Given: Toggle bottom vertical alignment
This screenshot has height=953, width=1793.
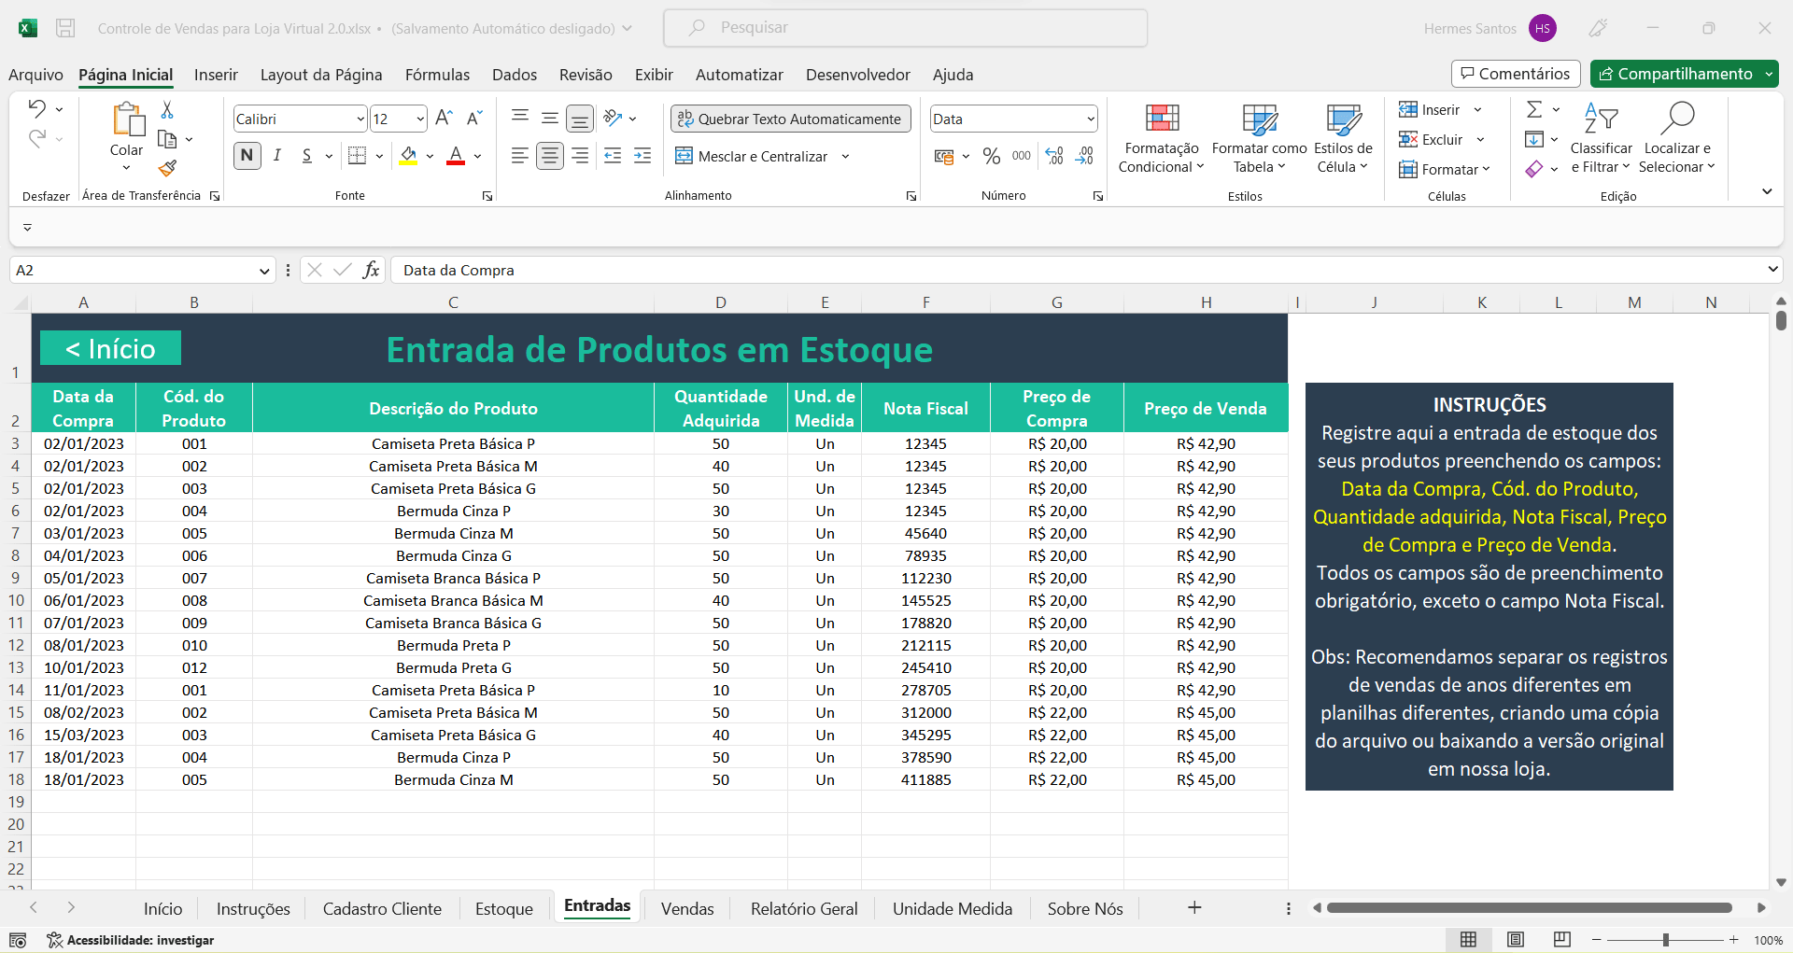Looking at the screenshot, I should (x=580, y=118).
